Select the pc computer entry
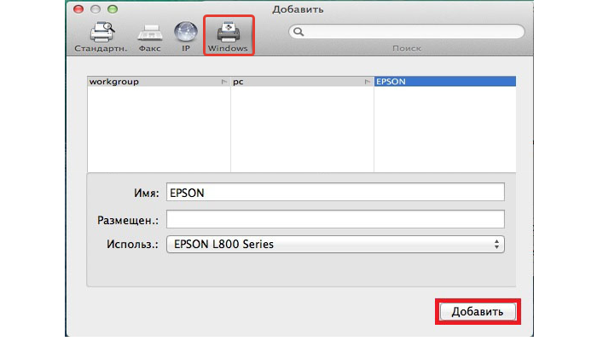Screen dimensions: 597x341 pyautogui.click(x=302, y=82)
